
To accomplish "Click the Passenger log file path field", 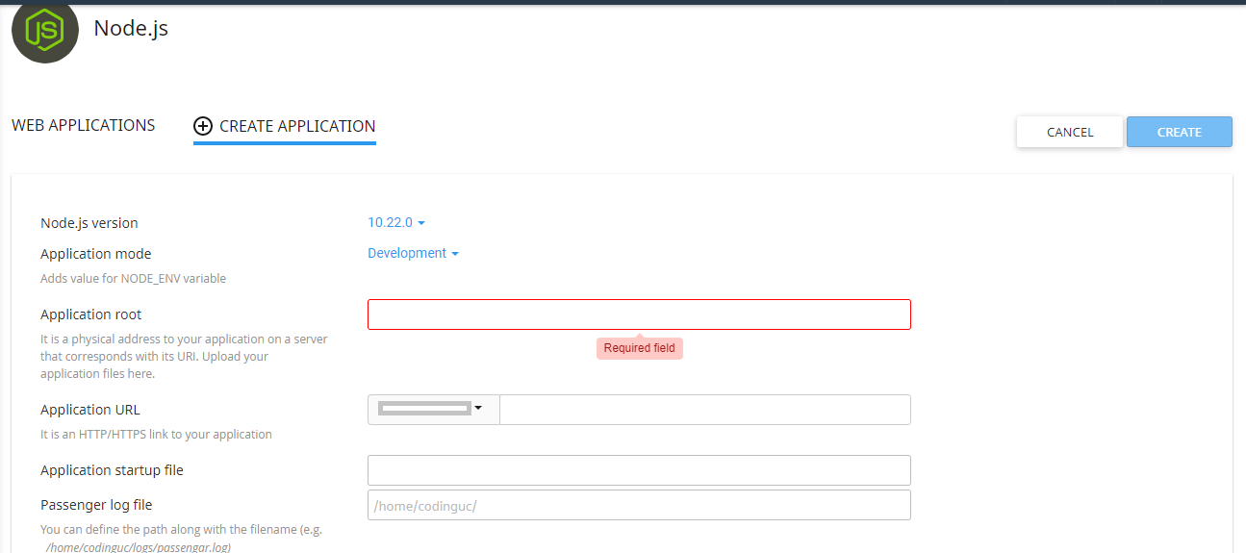I will click(x=639, y=505).
